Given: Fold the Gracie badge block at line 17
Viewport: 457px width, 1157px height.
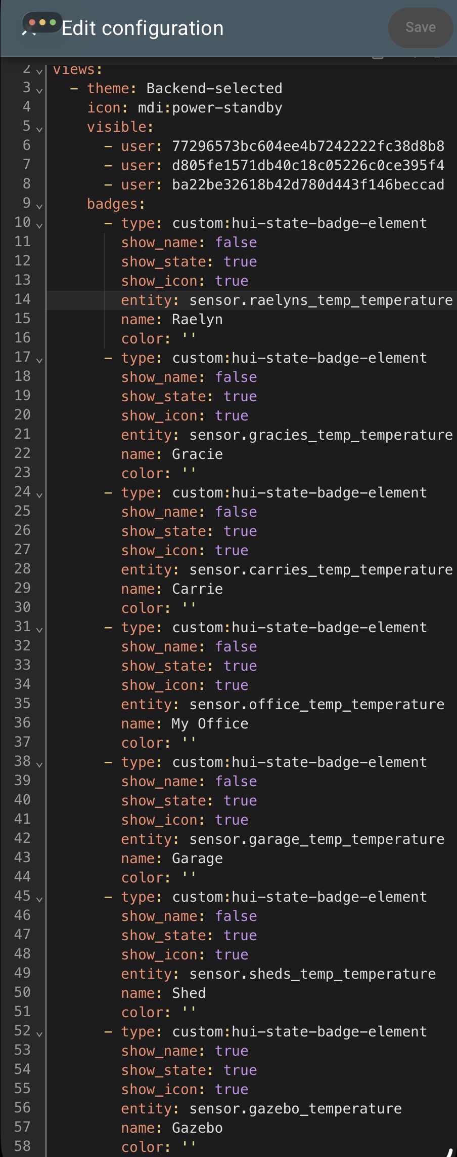Looking at the screenshot, I should tap(39, 360).
